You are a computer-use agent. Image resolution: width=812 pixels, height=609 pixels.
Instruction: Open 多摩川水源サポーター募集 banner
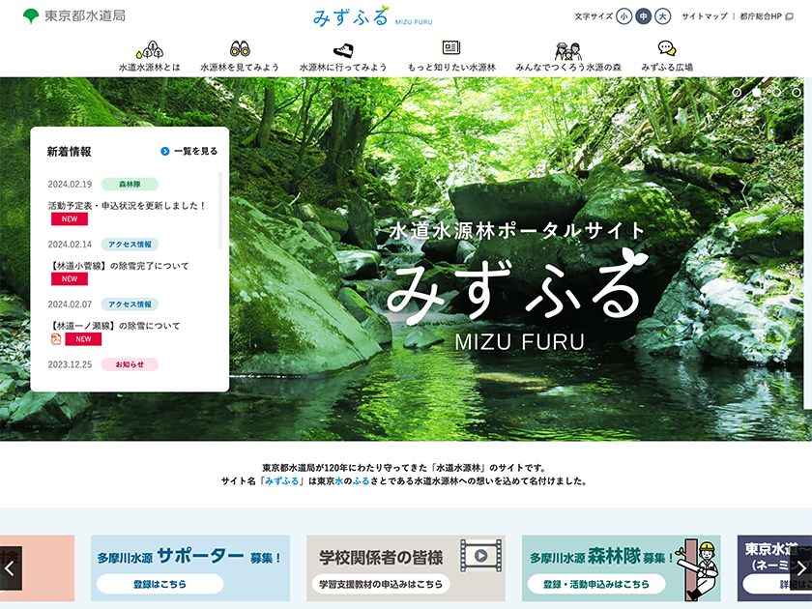click(190, 568)
